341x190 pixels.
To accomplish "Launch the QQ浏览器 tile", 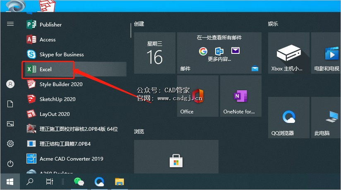I will (288, 118).
